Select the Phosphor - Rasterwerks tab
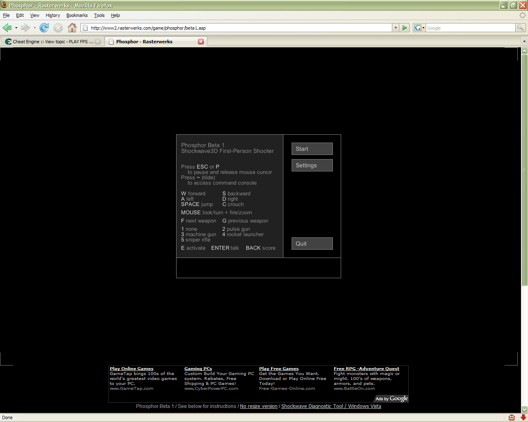Viewport: 528px width, 422px height. coord(156,42)
